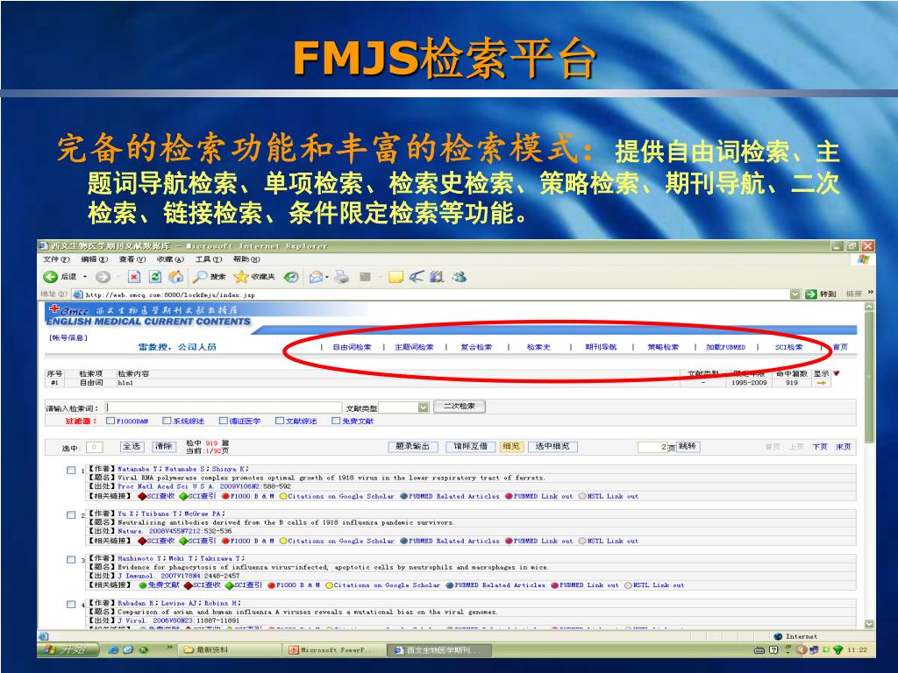Open the 收藏(A) menu
Screen dimensions: 898x673
point(171,259)
